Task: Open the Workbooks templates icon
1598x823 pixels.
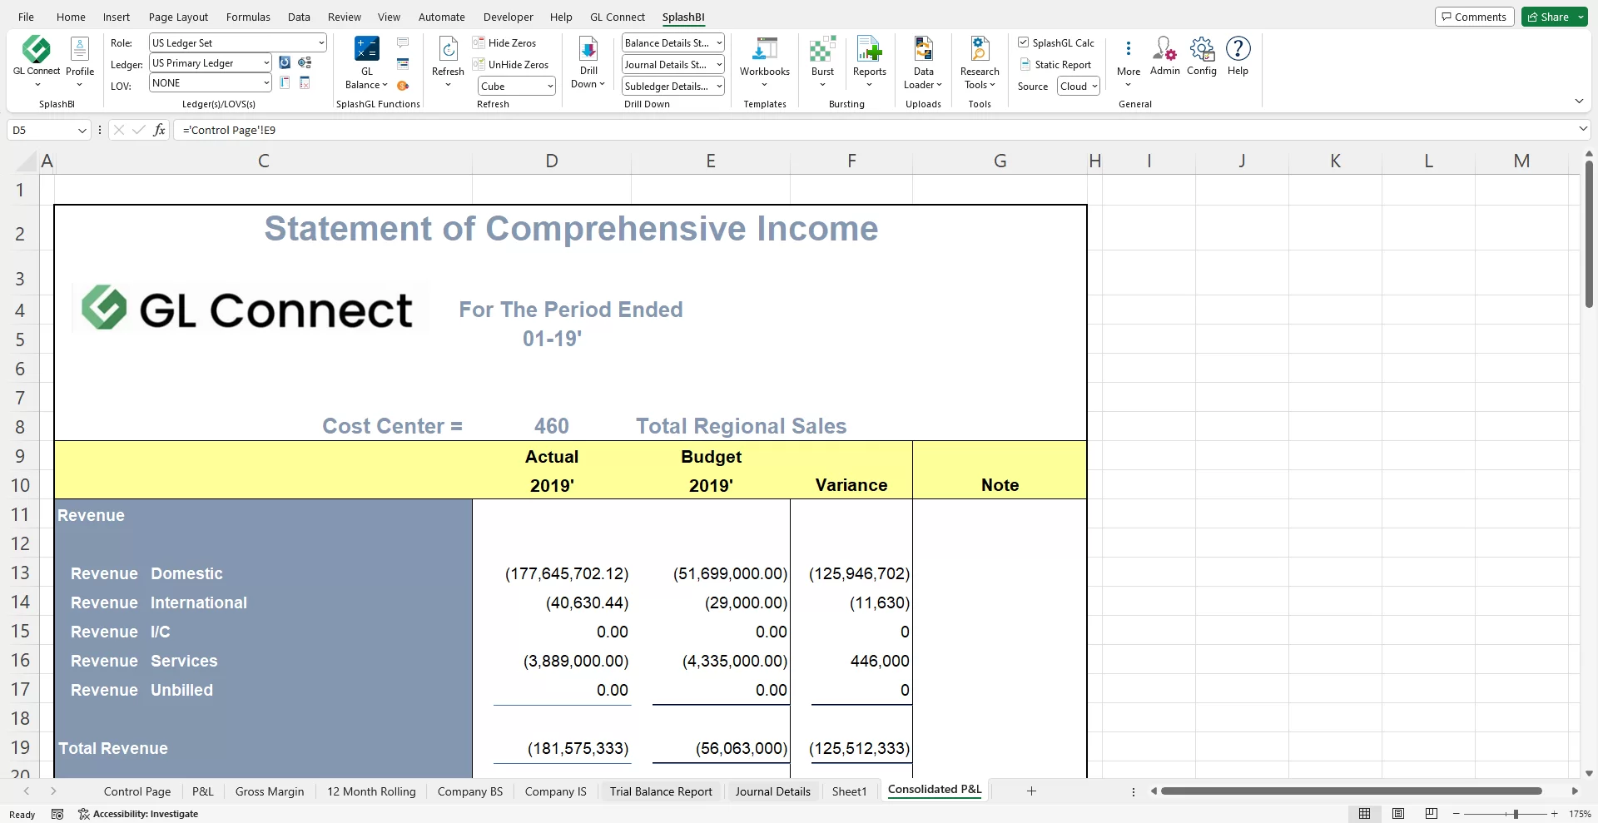Action: point(764,50)
